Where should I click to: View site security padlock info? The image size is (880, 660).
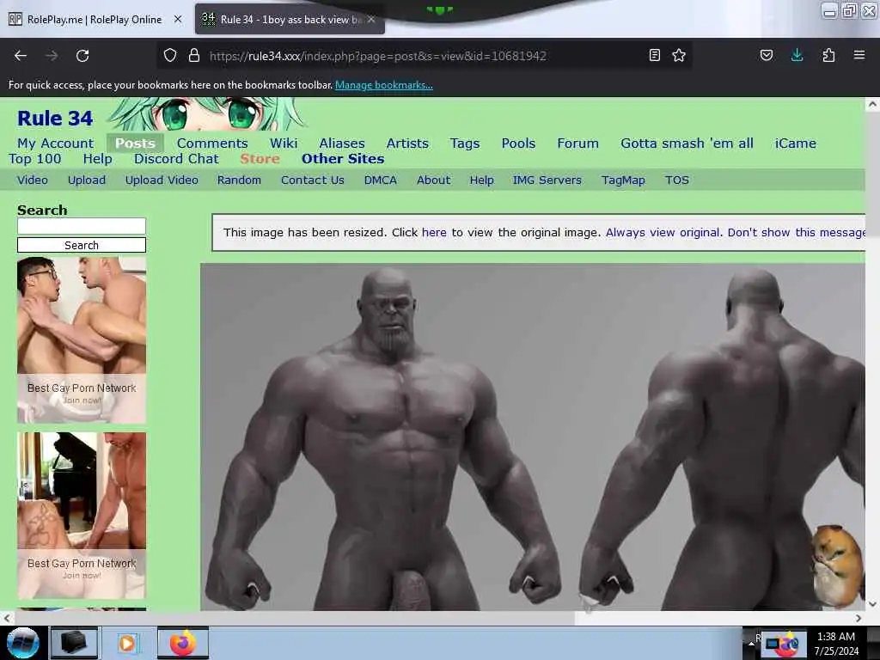click(x=194, y=55)
